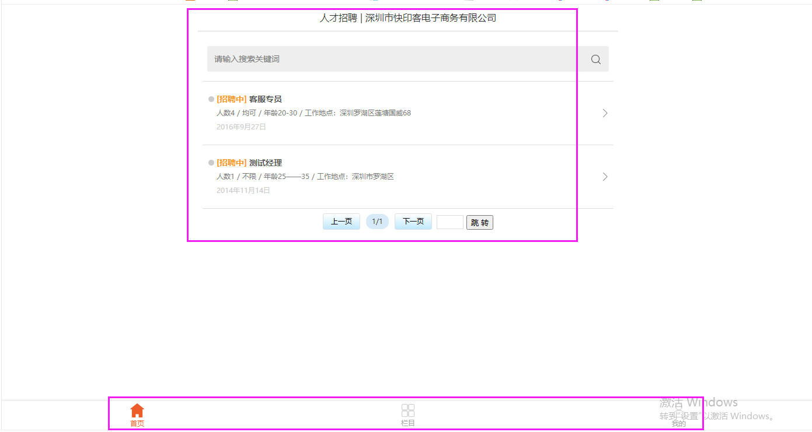Expand the 测试经理 listing via right chevron

click(605, 177)
